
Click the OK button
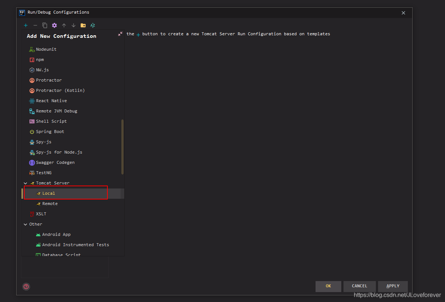click(x=328, y=286)
